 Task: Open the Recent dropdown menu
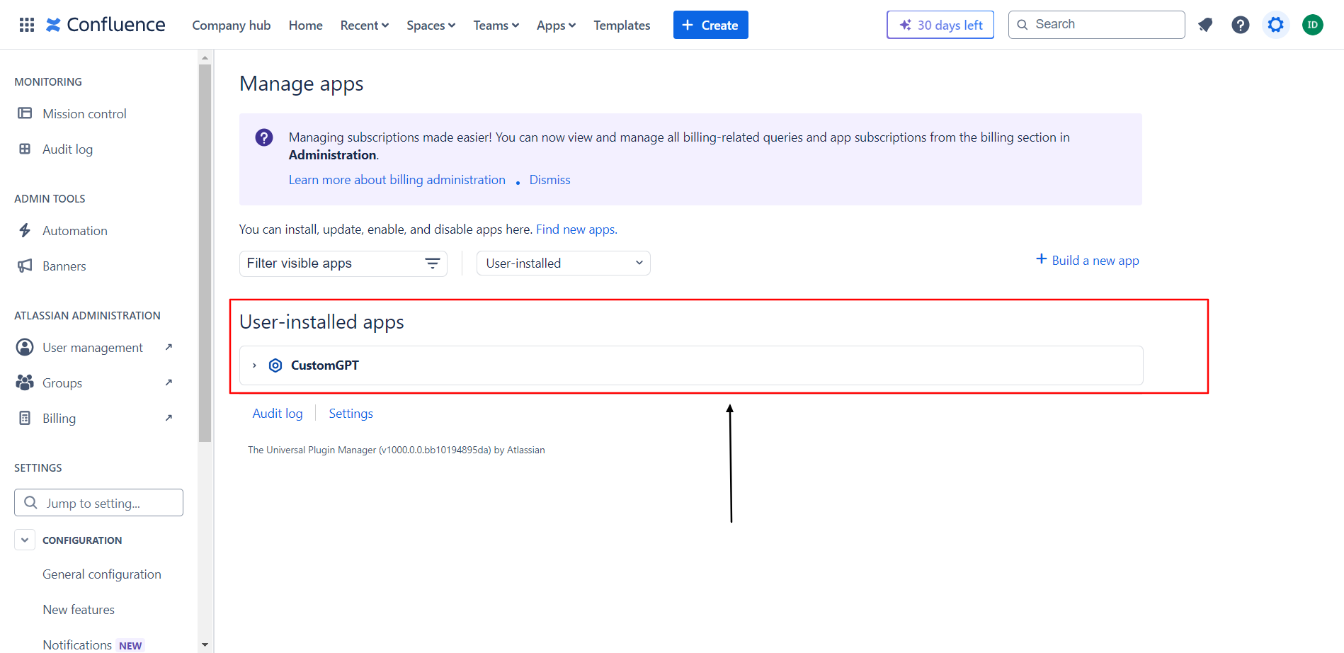365,25
